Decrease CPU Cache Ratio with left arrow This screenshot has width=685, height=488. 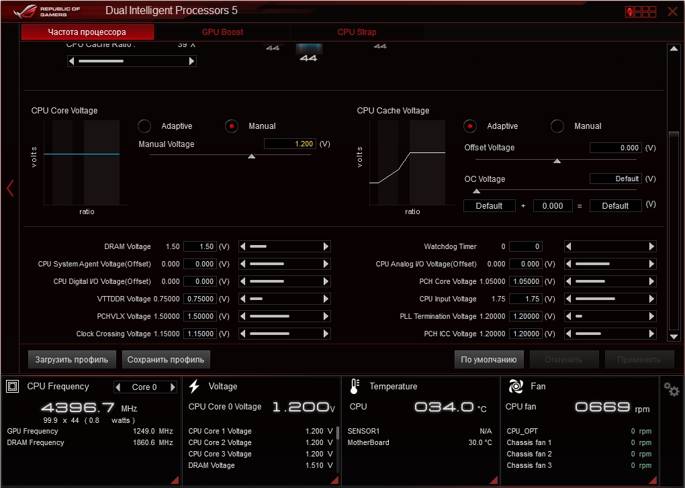pos(71,61)
